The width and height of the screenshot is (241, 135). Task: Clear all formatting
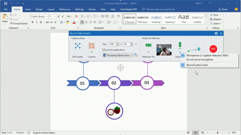pos(76,16)
